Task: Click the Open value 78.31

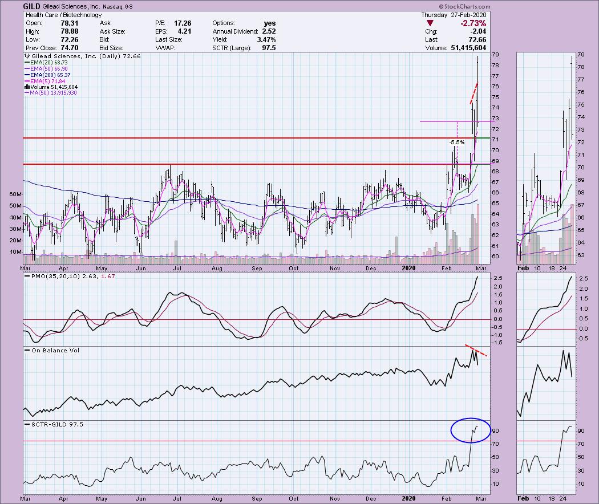Action: pos(69,23)
